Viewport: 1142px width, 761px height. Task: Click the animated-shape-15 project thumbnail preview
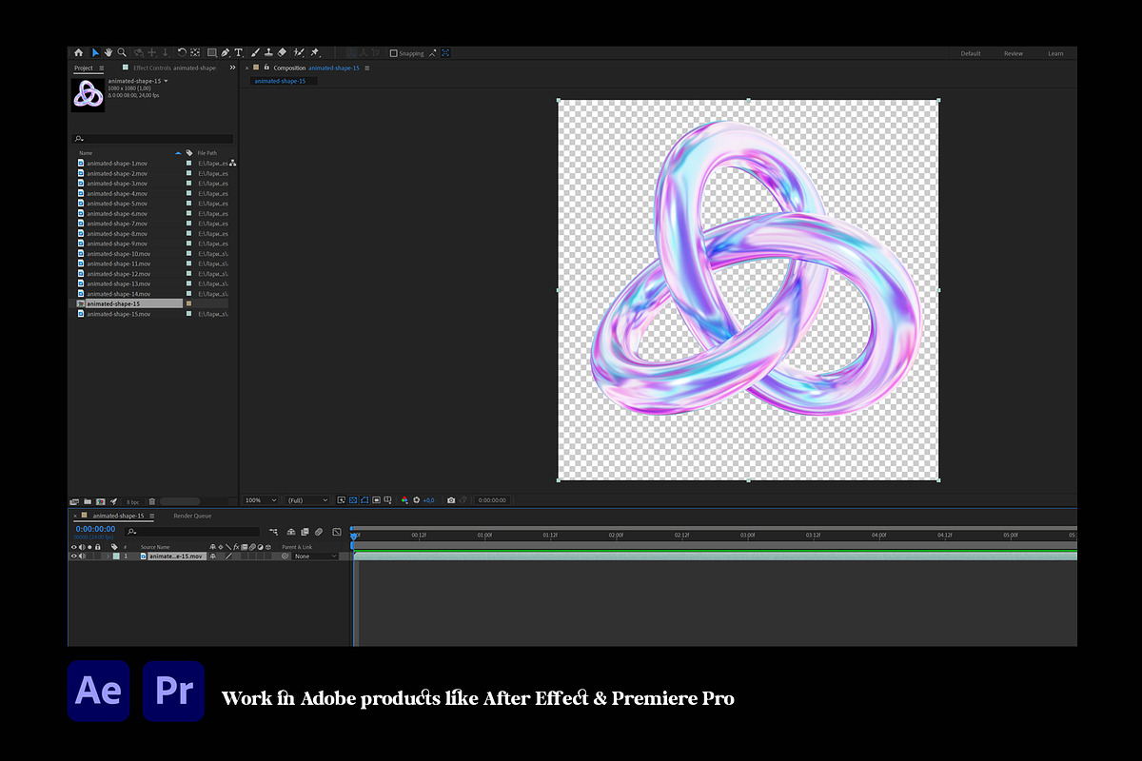pyautogui.click(x=88, y=94)
